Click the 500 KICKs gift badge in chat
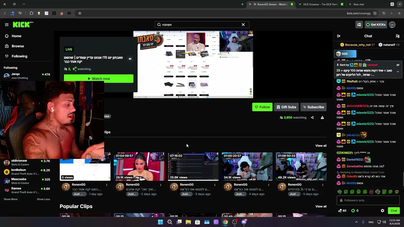 (345, 54)
